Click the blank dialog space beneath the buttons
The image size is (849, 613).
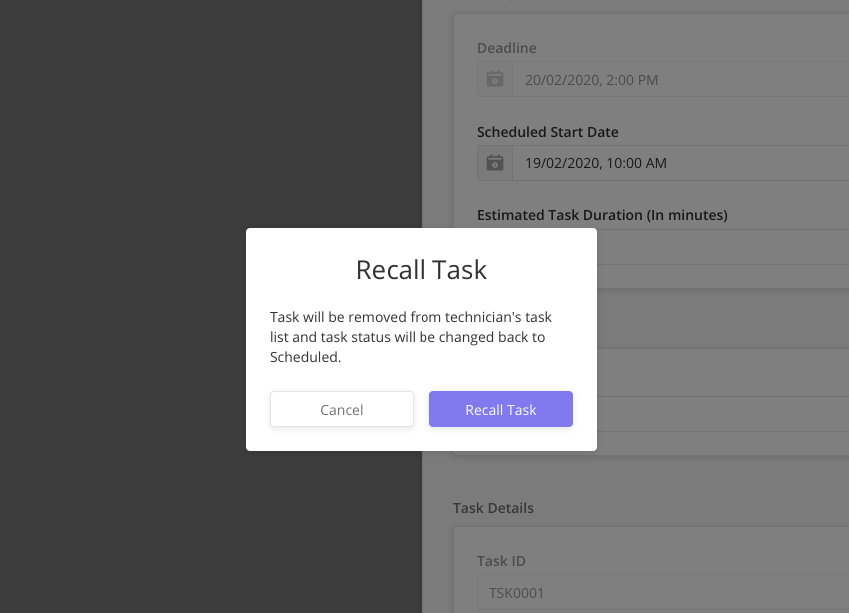(x=422, y=439)
